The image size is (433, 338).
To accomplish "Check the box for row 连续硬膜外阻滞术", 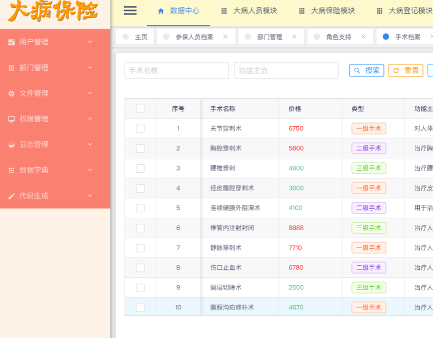I will tap(140, 208).
